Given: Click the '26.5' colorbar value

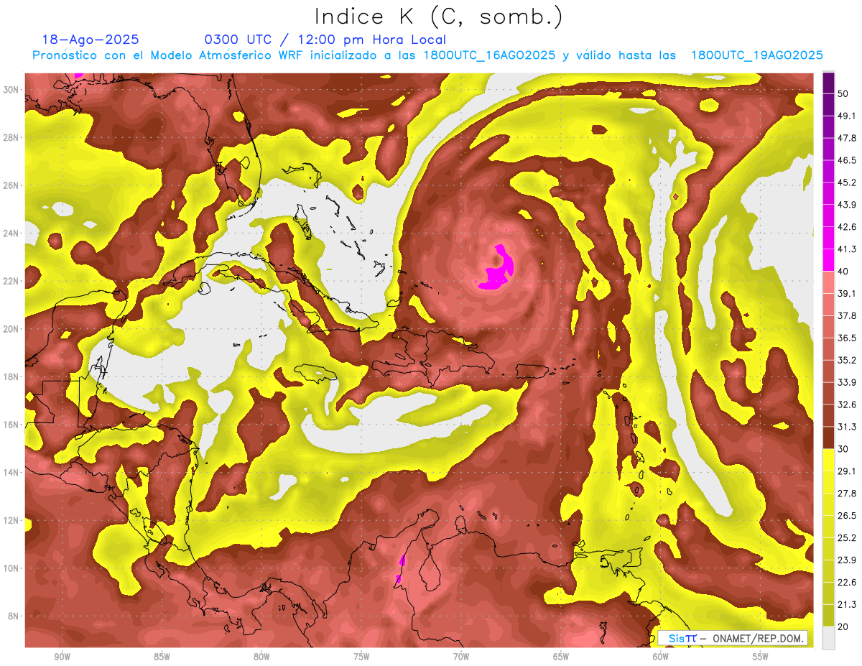Looking at the screenshot, I should [x=847, y=516].
